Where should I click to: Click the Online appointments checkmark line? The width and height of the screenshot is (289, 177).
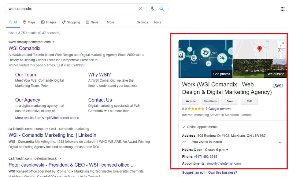point(200,127)
